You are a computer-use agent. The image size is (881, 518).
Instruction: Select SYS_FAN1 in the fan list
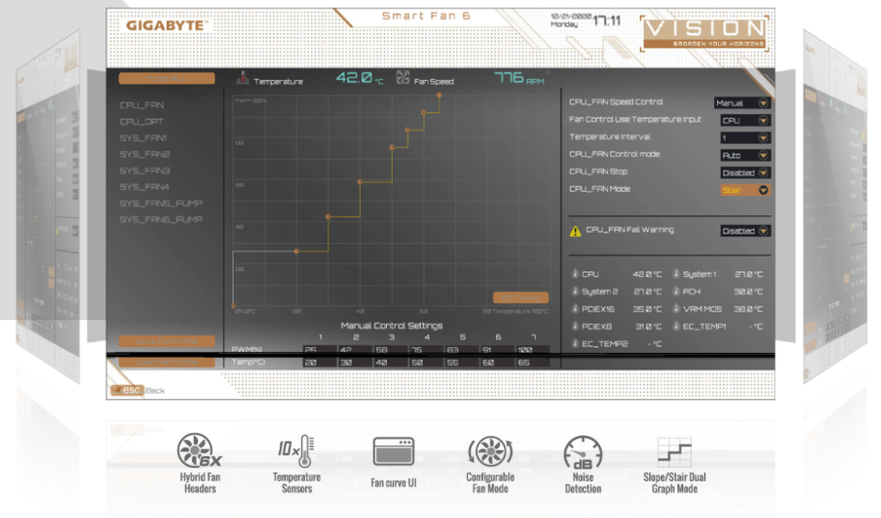click(143, 138)
